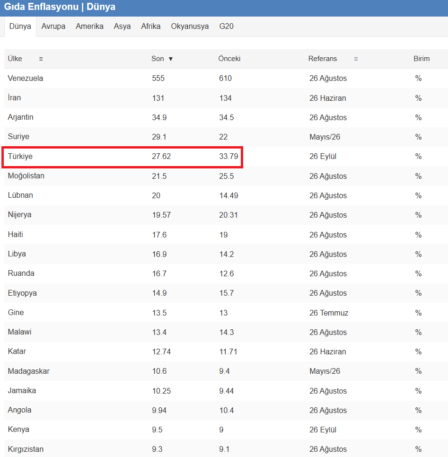
Task: Switch to the G20 tab
Action: click(227, 26)
